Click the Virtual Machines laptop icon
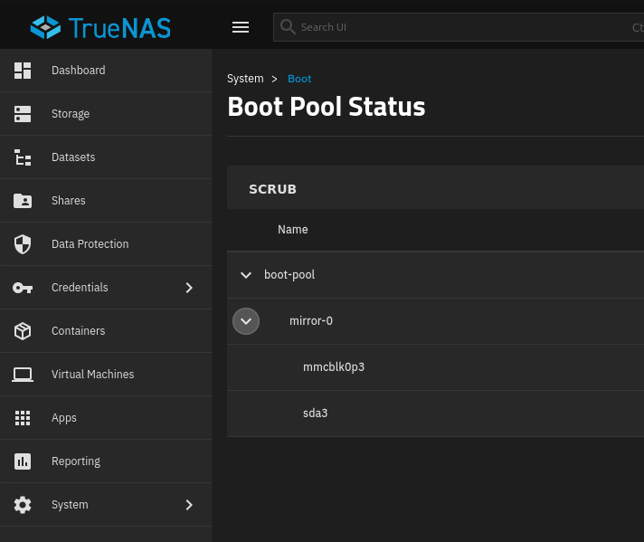The width and height of the screenshot is (644, 542). pos(23,375)
